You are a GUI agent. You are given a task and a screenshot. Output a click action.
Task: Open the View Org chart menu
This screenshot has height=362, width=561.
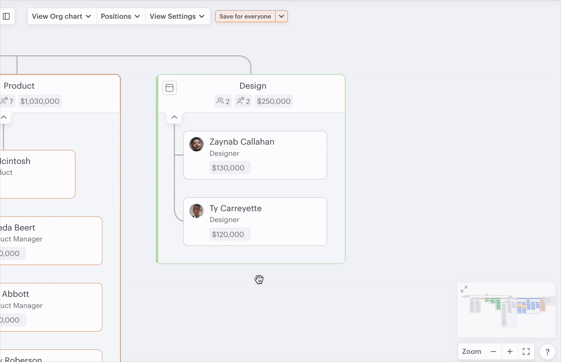[61, 16]
